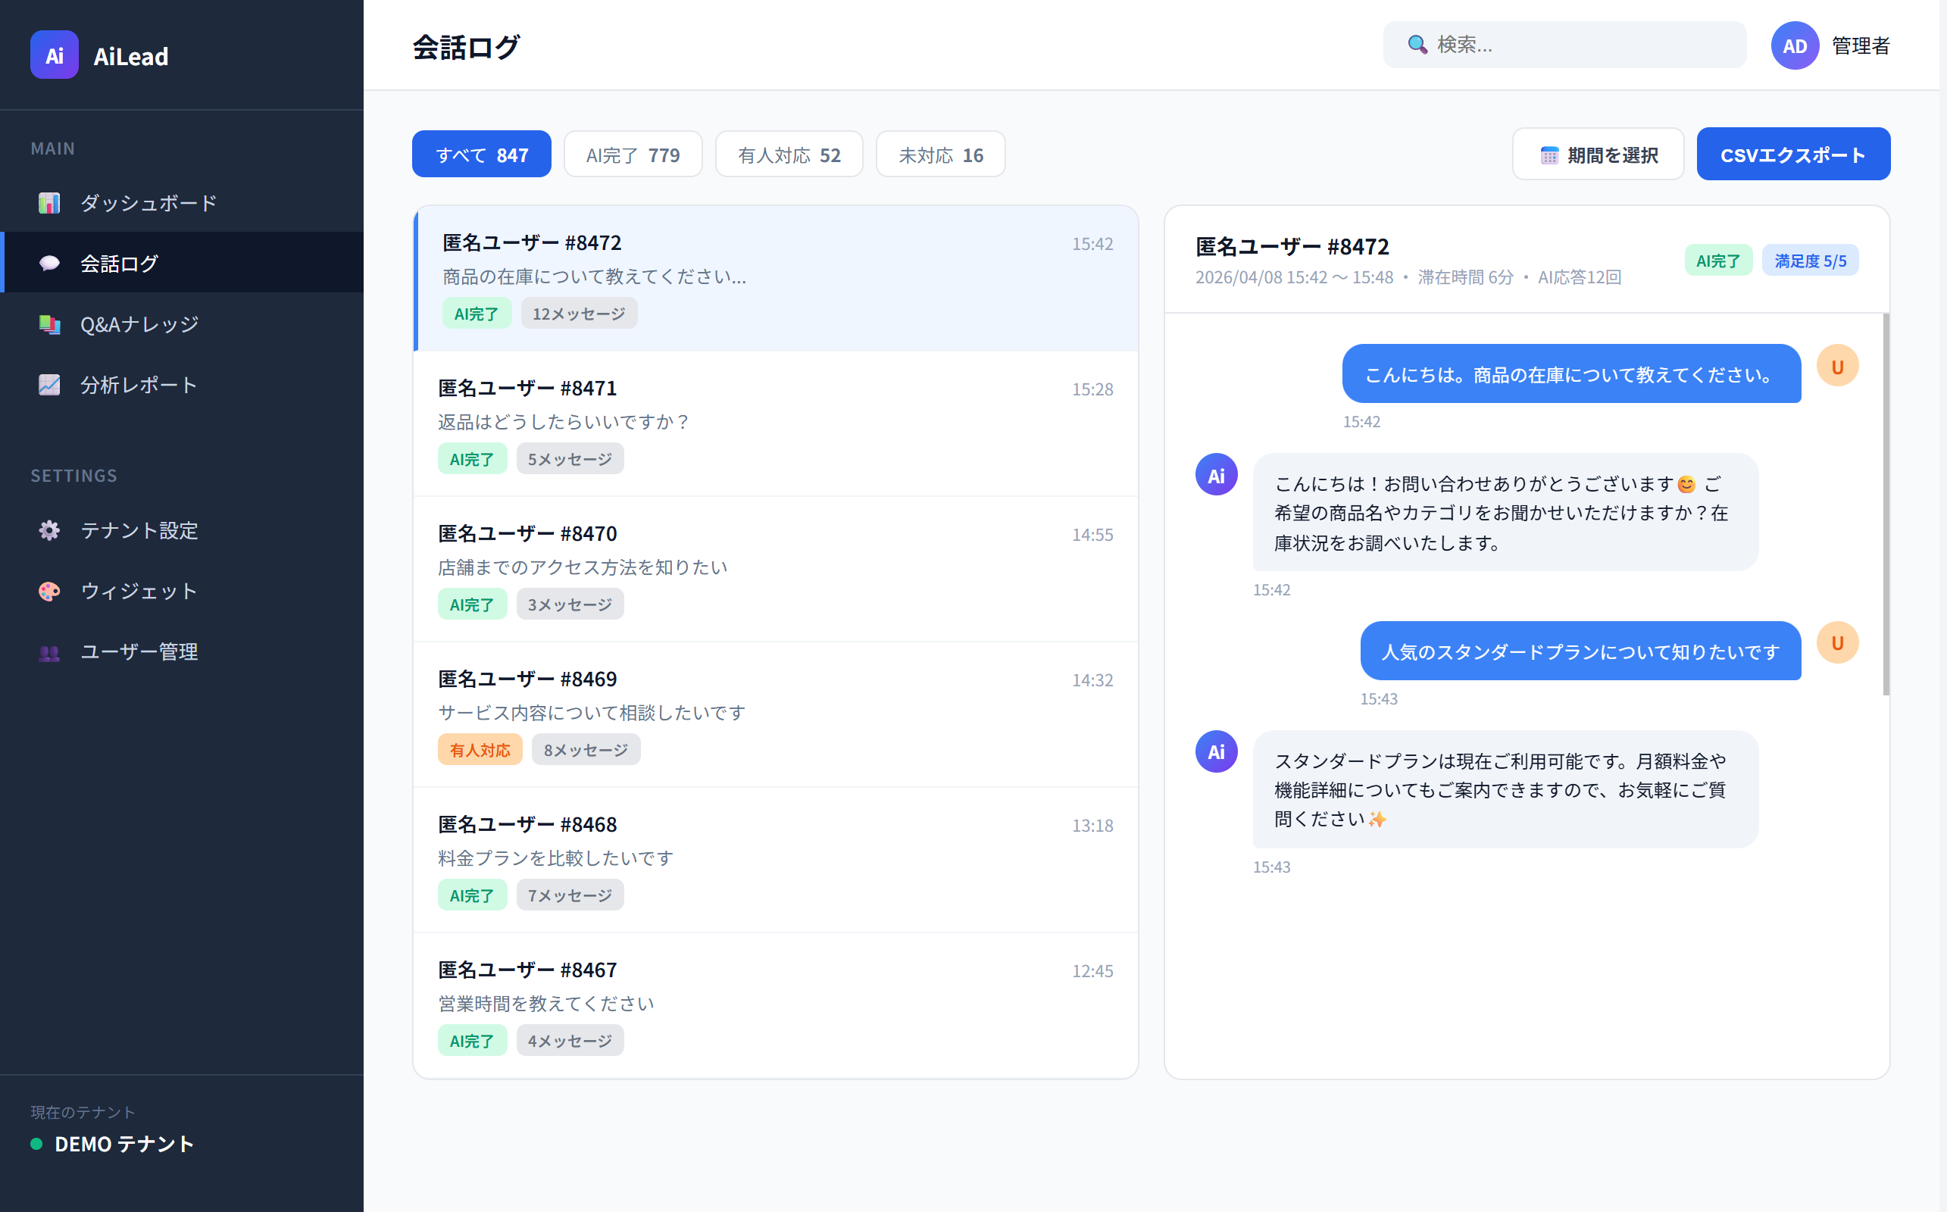
Task: Switch to the AI完了 779 filter
Action: pos(633,154)
